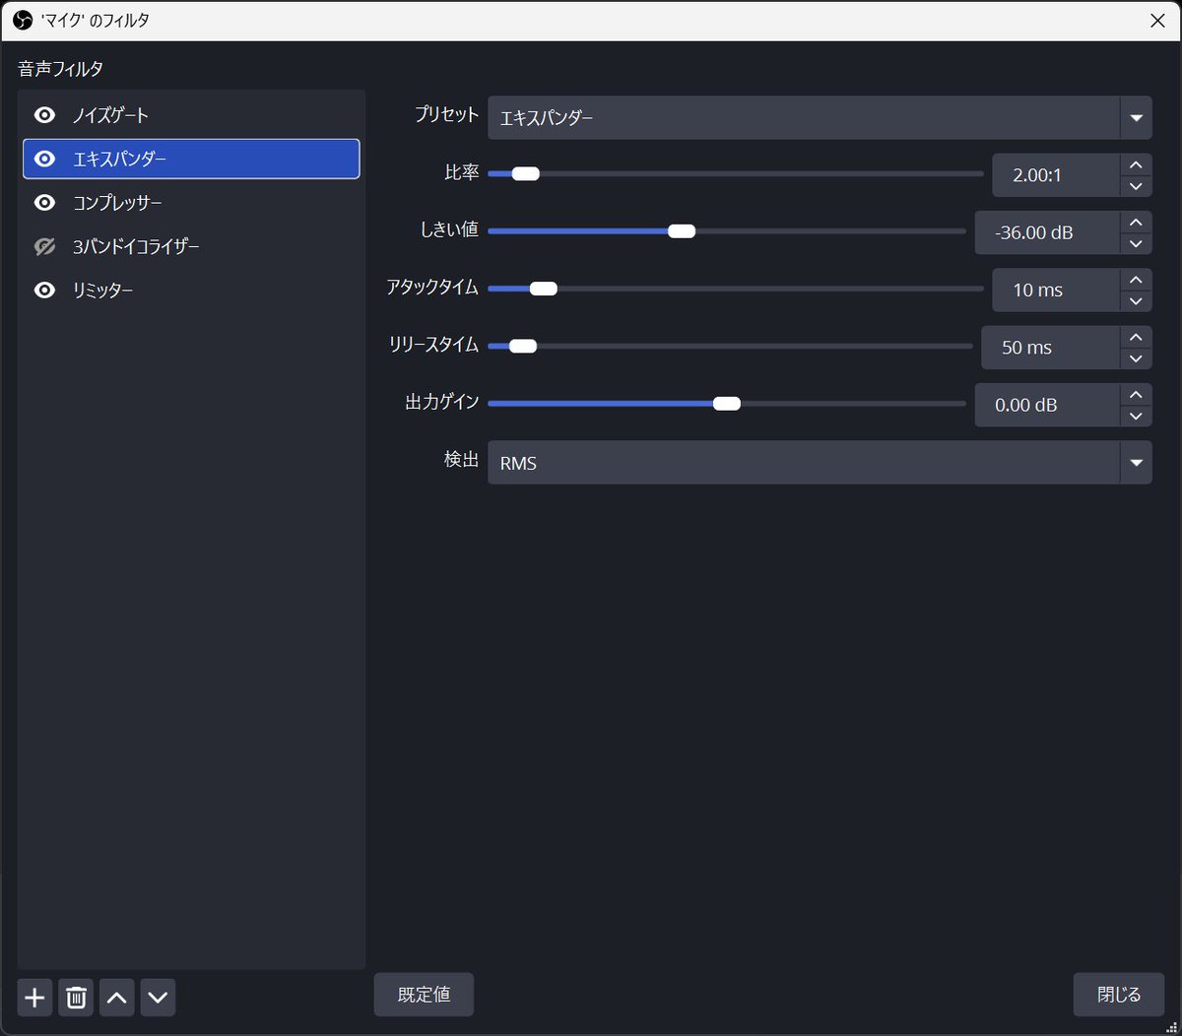
Task: Increase リリースタイム with up arrow
Action: [x=1136, y=337]
